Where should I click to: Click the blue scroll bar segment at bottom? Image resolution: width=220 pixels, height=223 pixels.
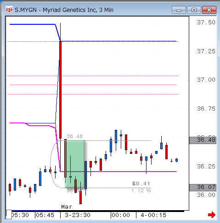tap(34, 211)
